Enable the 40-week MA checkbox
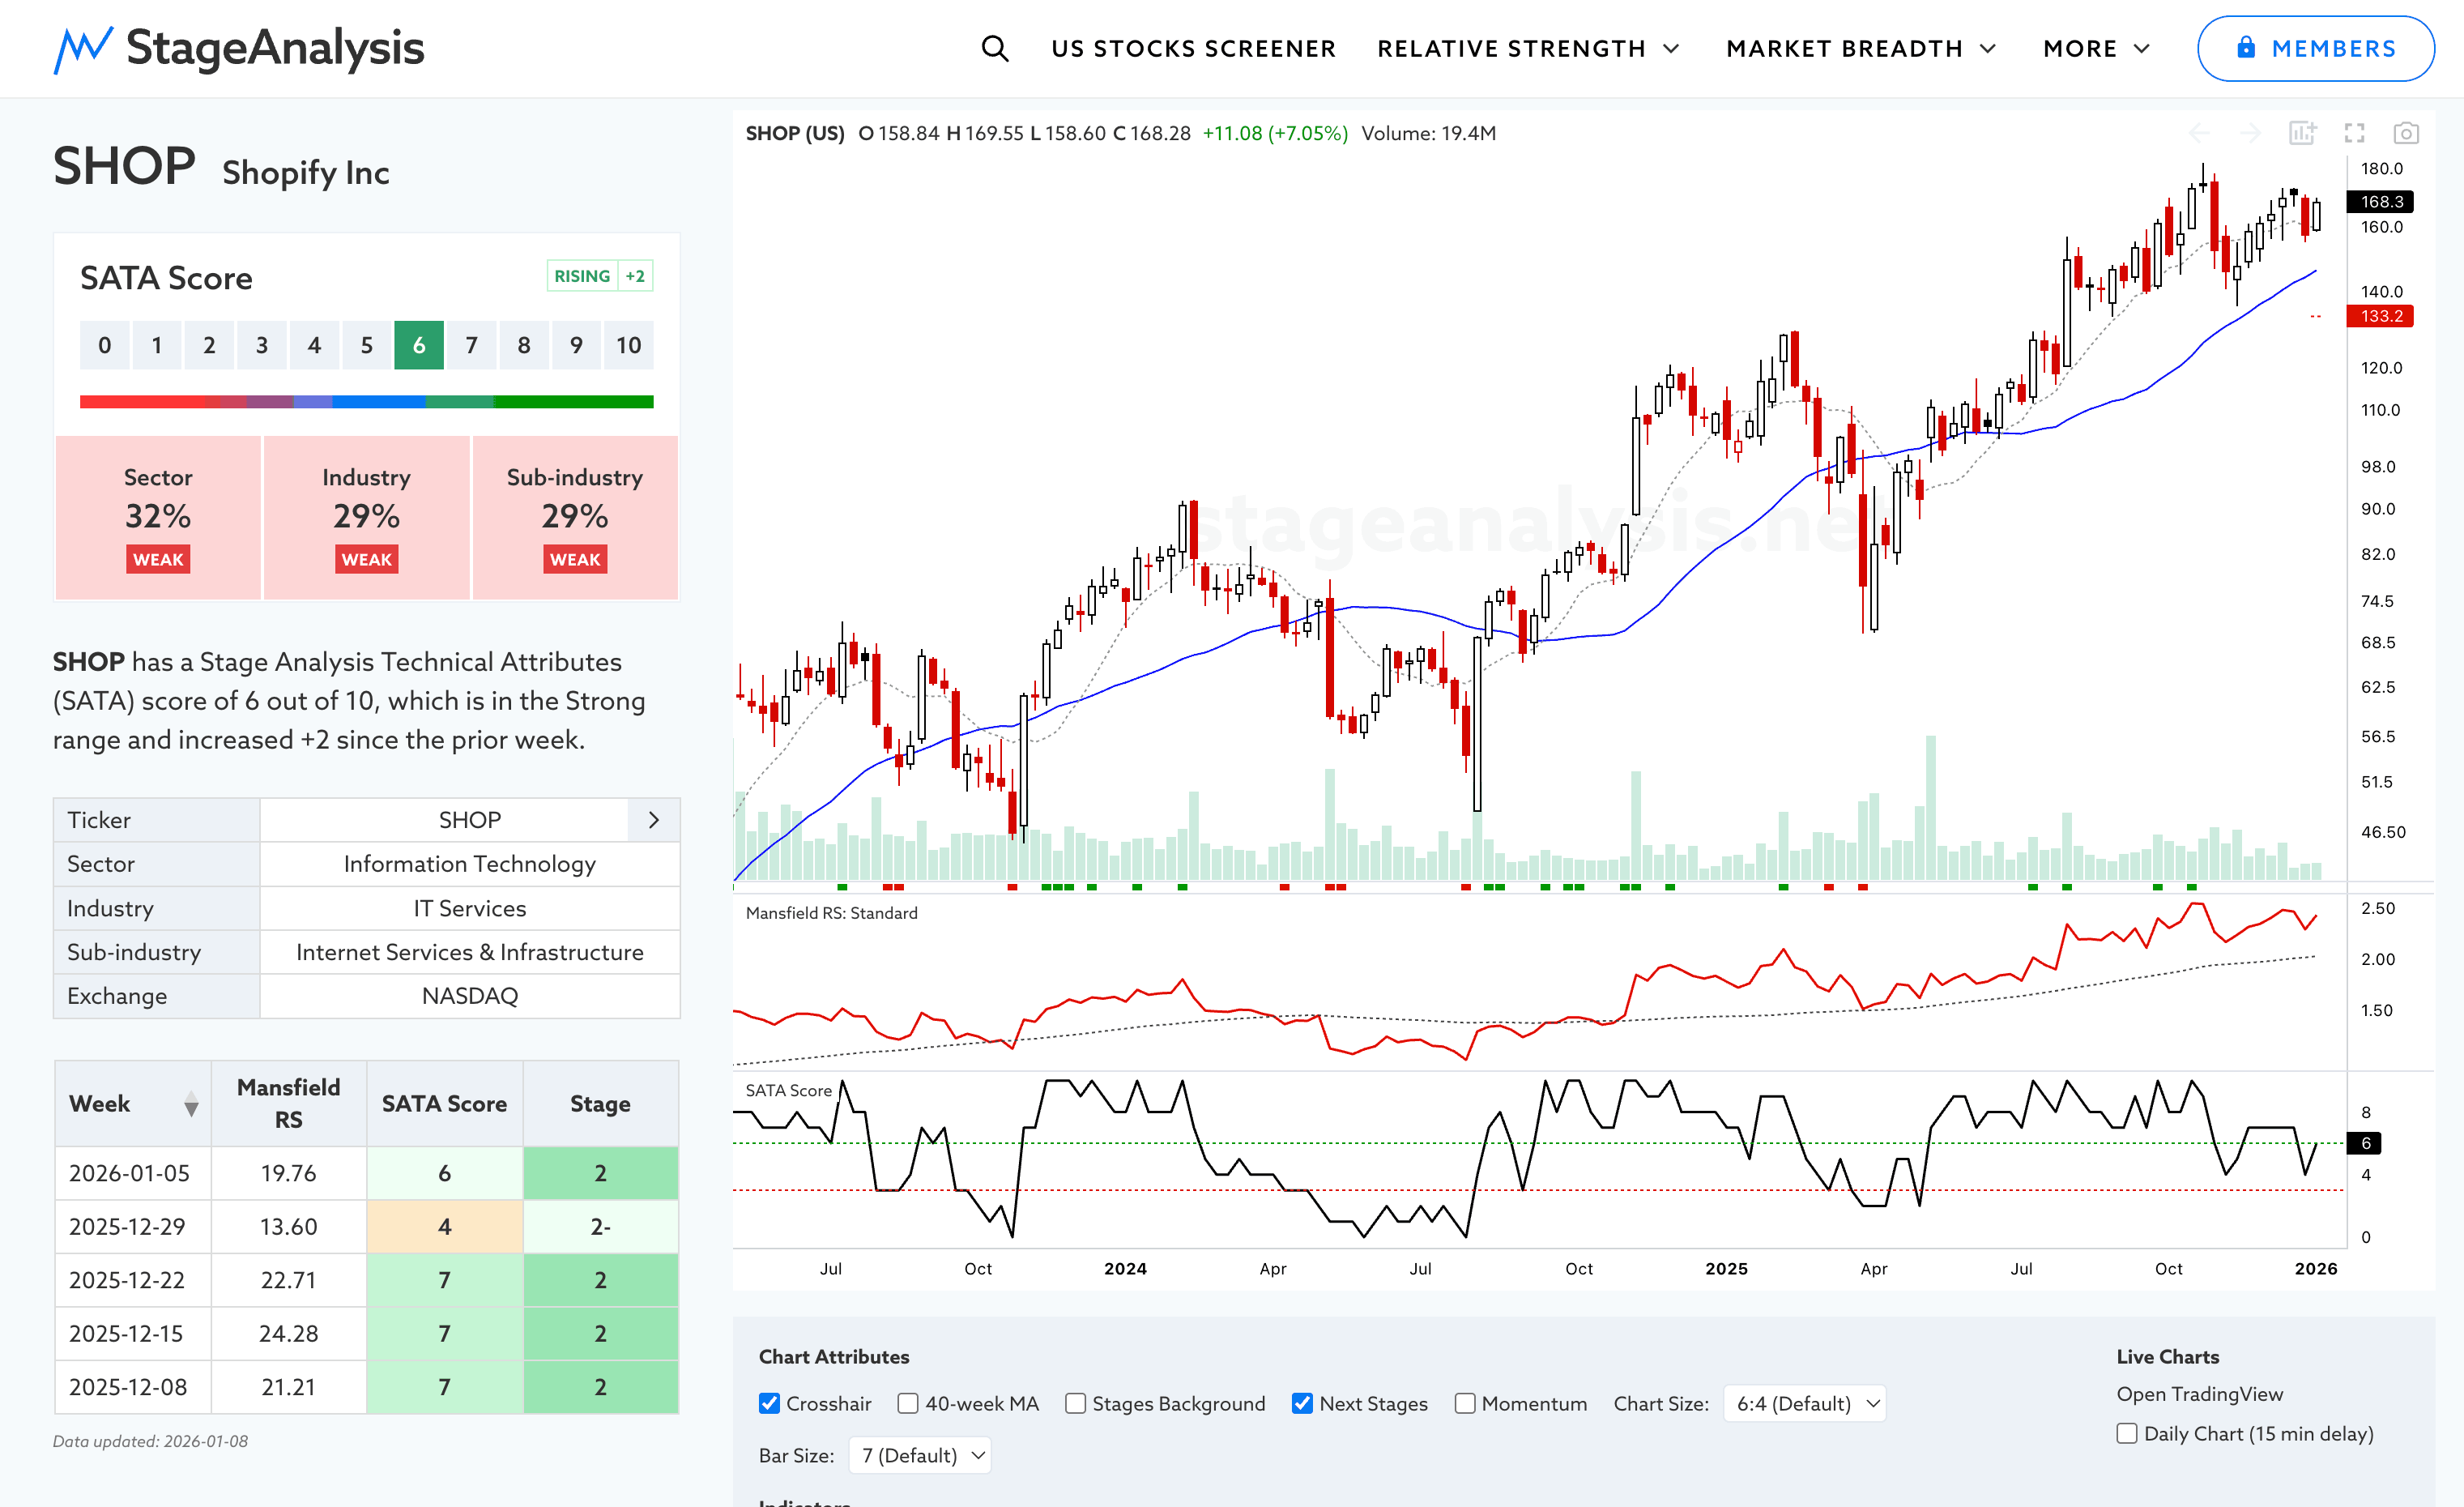Screen dimensions: 2464x1507 pos(907,1403)
